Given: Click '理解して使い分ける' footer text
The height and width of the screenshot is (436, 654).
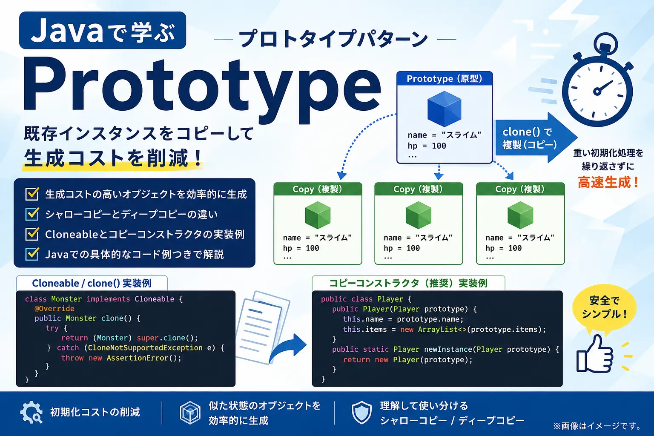Looking at the screenshot, I should pos(424,406).
